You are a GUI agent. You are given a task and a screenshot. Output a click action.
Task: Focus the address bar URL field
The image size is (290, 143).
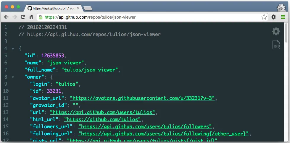coord(152,17)
